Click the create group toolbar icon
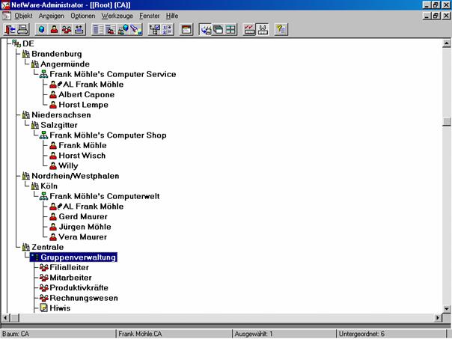This screenshot has width=452, height=339. (x=67, y=29)
